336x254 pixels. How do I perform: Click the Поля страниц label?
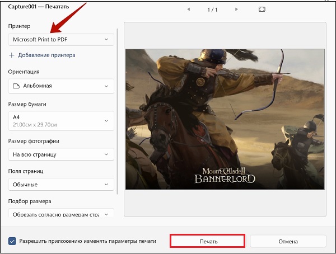point(26,171)
